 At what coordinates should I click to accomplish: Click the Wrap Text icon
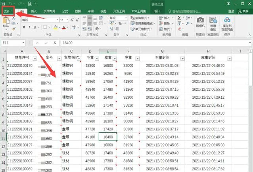101,18
